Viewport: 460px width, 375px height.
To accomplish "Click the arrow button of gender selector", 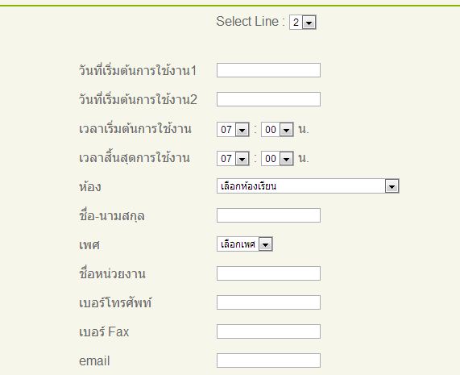I will click(x=266, y=244).
